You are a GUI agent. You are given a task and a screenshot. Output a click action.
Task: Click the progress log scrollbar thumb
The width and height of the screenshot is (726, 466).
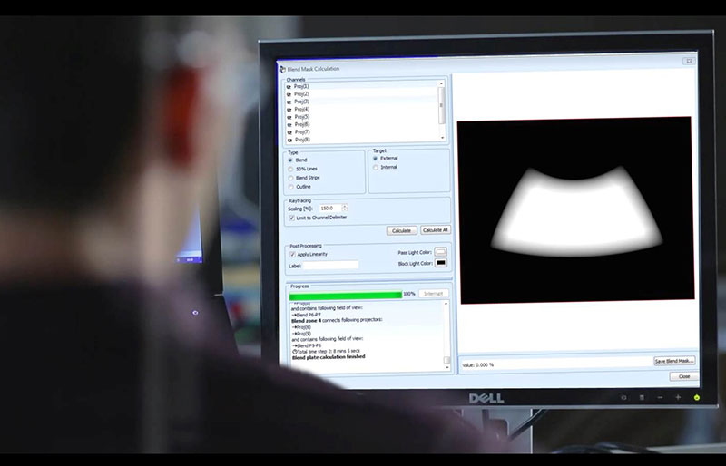[x=446, y=360]
